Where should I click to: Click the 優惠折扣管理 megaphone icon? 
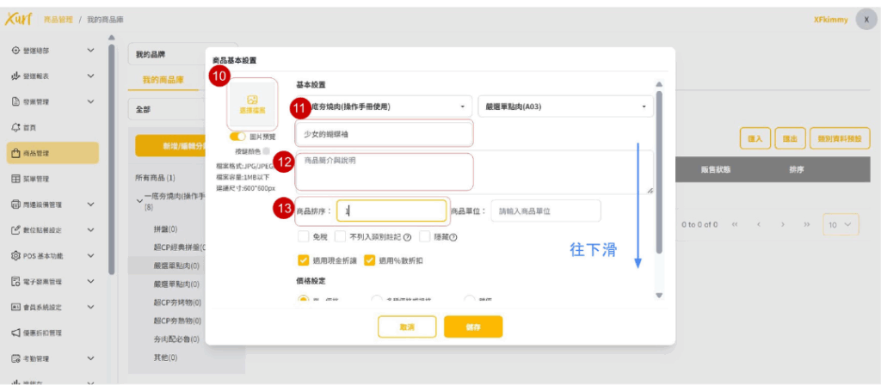pos(15,333)
